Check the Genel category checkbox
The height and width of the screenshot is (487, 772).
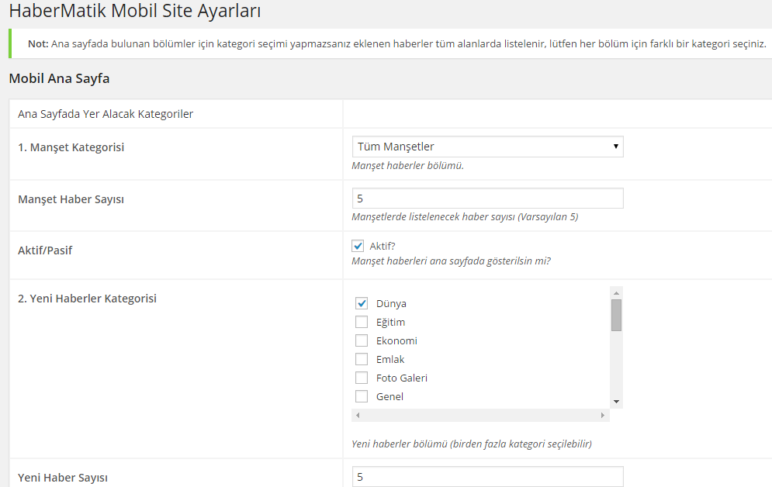(362, 396)
